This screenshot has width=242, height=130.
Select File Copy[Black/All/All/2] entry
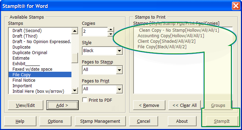162,47
